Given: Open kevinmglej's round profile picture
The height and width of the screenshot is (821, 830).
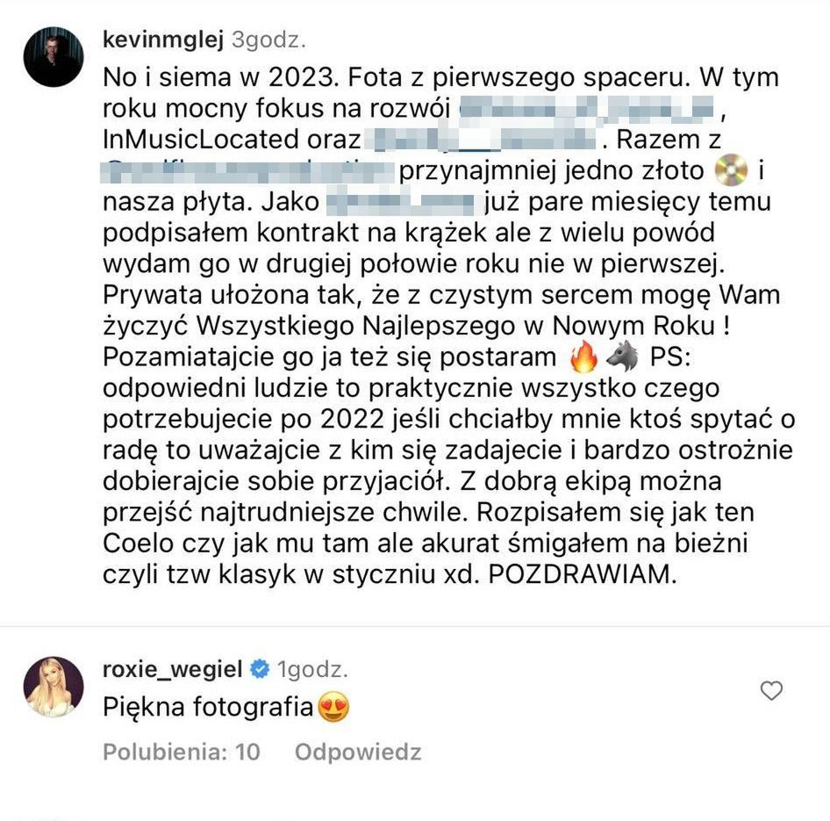Looking at the screenshot, I should click(54, 57).
